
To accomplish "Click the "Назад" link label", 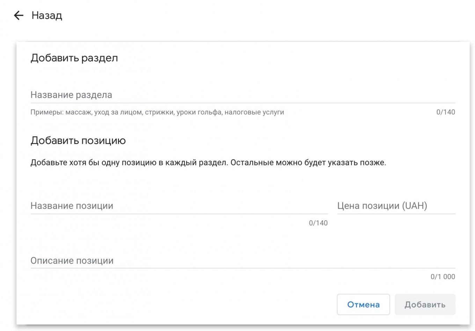I will (47, 16).
